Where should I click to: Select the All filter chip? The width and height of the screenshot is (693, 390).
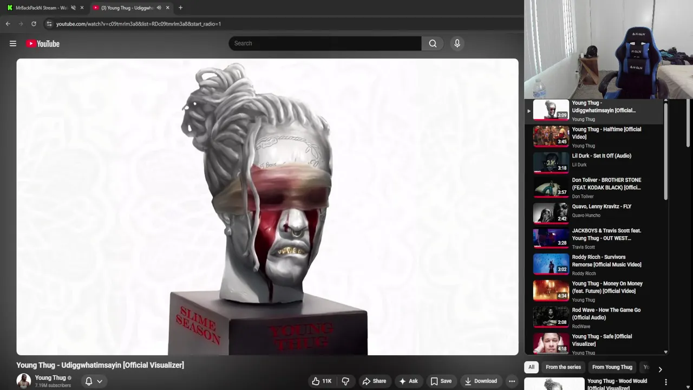click(531, 367)
